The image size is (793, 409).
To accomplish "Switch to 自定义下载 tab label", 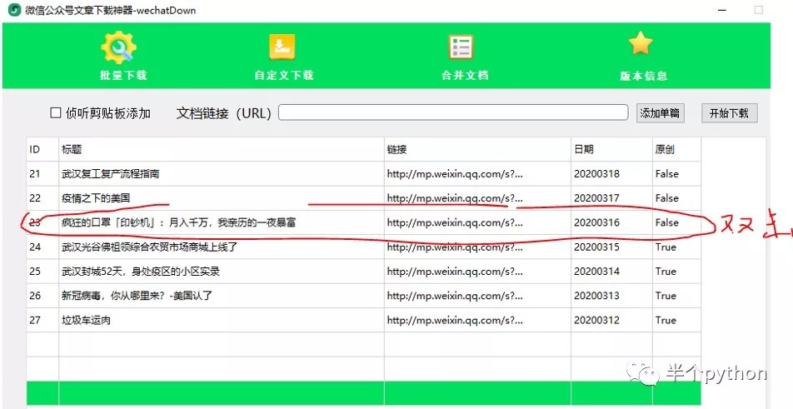I will pyautogui.click(x=284, y=75).
